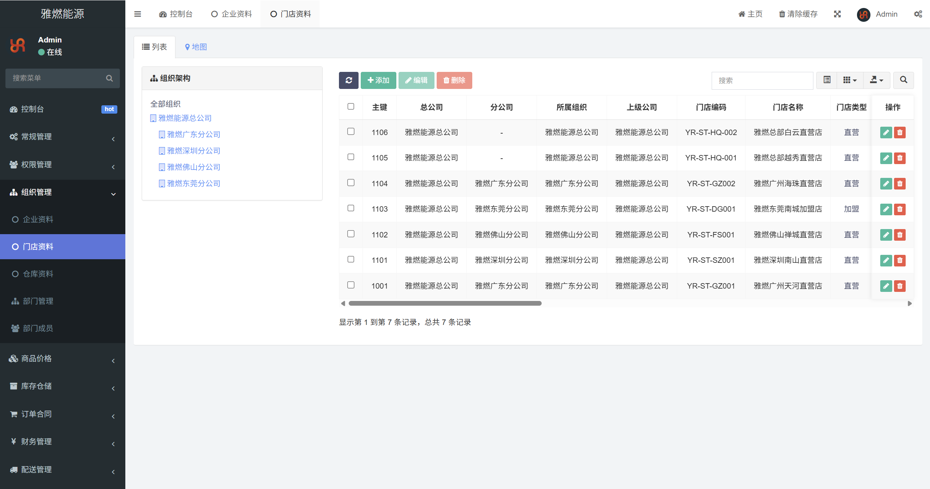Expand the 常规管理 sidebar menu

pyautogui.click(x=62, y=137)
